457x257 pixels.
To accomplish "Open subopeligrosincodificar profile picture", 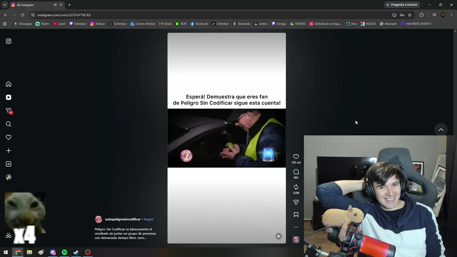I will (99, 219).
